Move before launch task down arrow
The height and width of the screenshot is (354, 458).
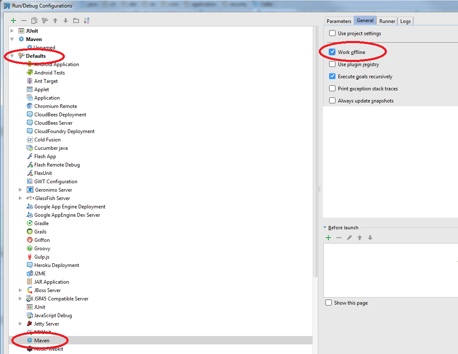[370, 238]
